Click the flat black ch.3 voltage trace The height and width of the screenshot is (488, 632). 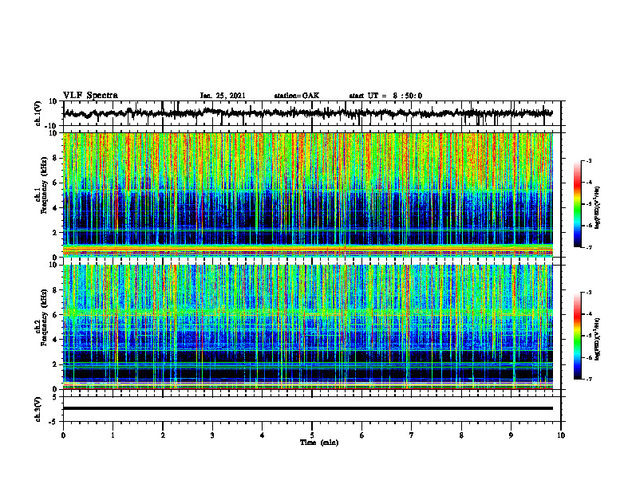[308, 408]
